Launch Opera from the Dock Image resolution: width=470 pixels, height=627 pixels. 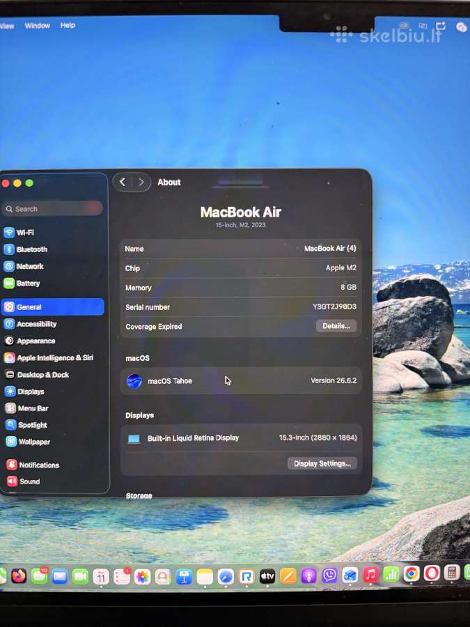coord(432,573)
